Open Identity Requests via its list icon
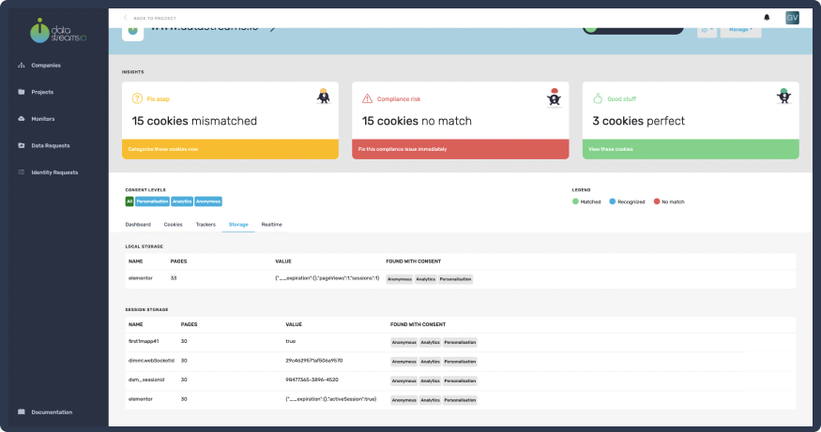The width and height of the screenshot is (821, 432). click(22, 172)
